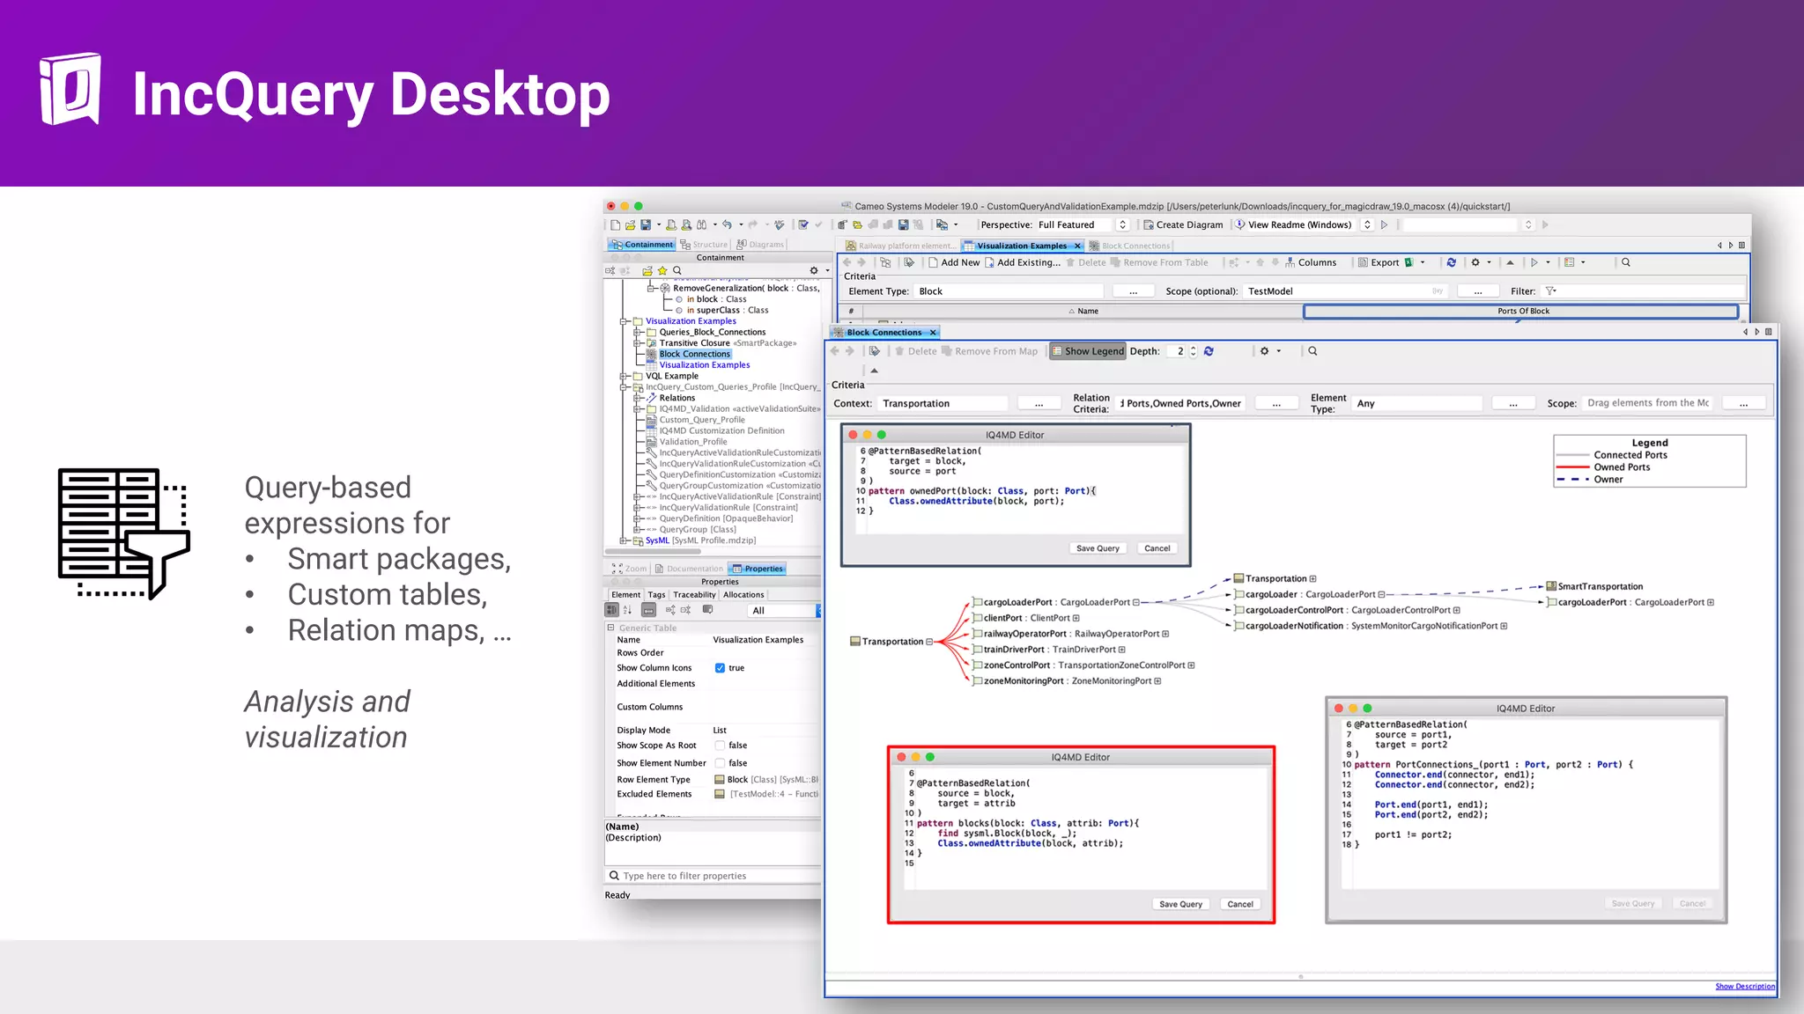Collapse the Generic Table properties group

(x=610, y=628)
